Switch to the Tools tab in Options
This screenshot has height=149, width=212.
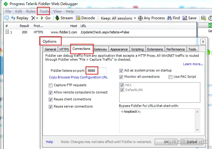click(192, 49)
